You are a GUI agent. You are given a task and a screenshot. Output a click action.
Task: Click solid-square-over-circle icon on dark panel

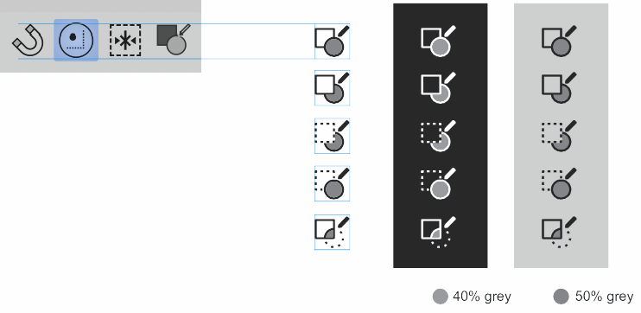click(x=439, y=88)
